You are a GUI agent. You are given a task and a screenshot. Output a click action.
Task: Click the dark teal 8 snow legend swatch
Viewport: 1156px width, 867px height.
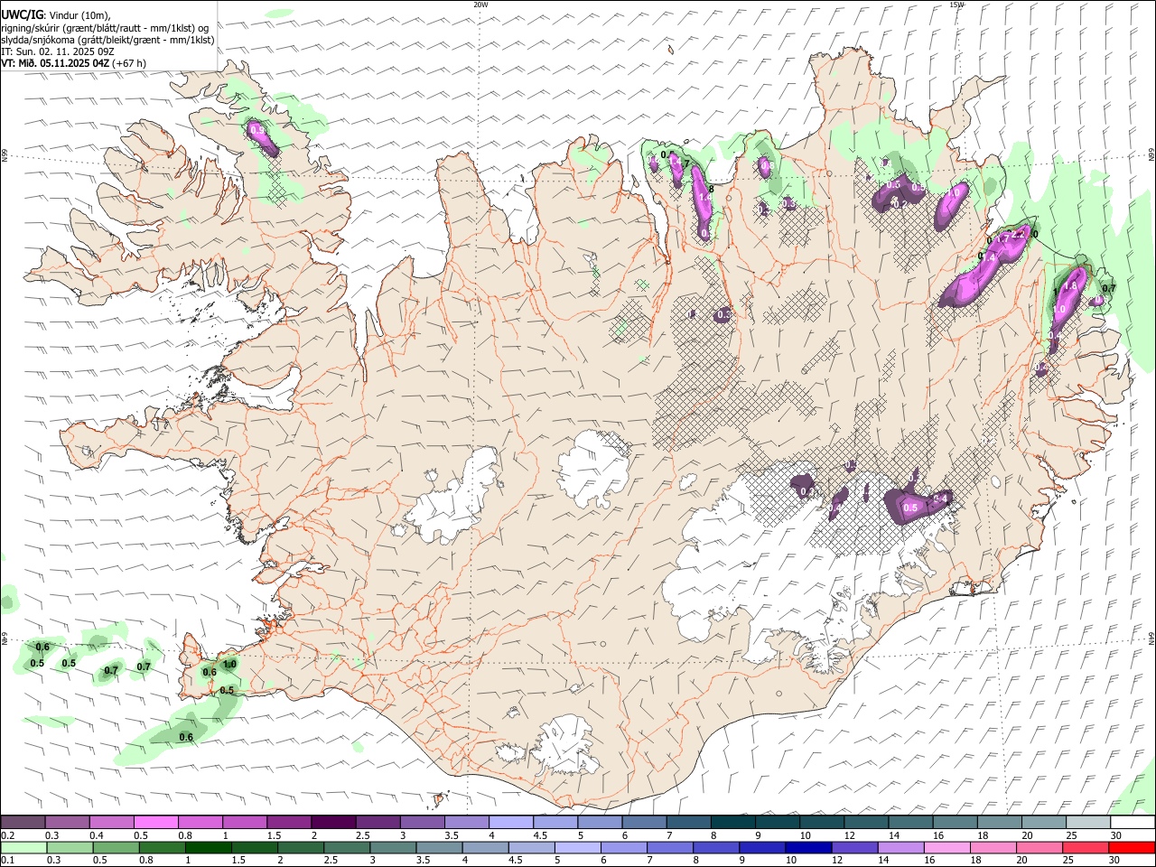pyautogui.click(x=732, y=823)
